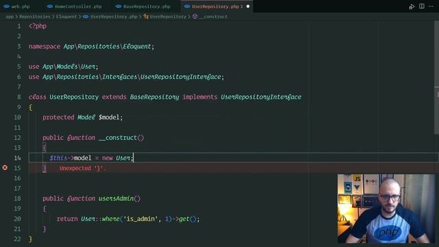Screen dimensions: 439x247
Task: Click the 'Repositories' breadcrumb
Action: 35,16
